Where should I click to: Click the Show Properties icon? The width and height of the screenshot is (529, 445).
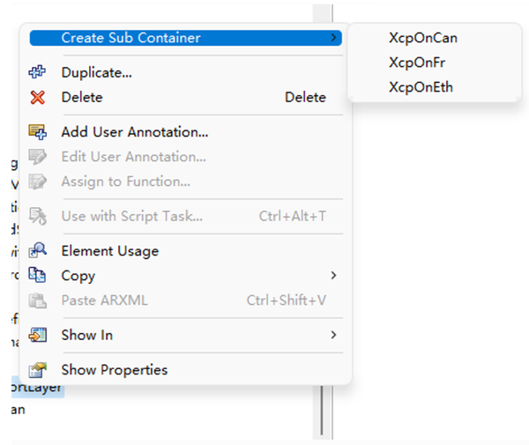37,370
